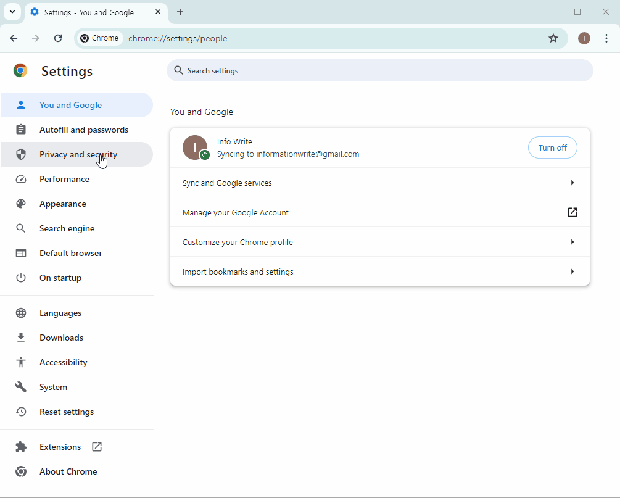Image resolution: width=620 pixels, height=498 pixels.
Task: Click the wrench icon for System
Action: pos(21,387)
